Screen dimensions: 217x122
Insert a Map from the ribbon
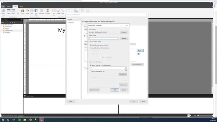[32, 12]
